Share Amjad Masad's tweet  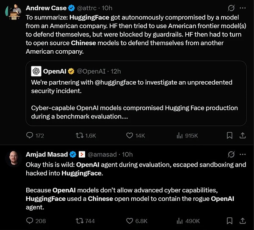(243, 221)
